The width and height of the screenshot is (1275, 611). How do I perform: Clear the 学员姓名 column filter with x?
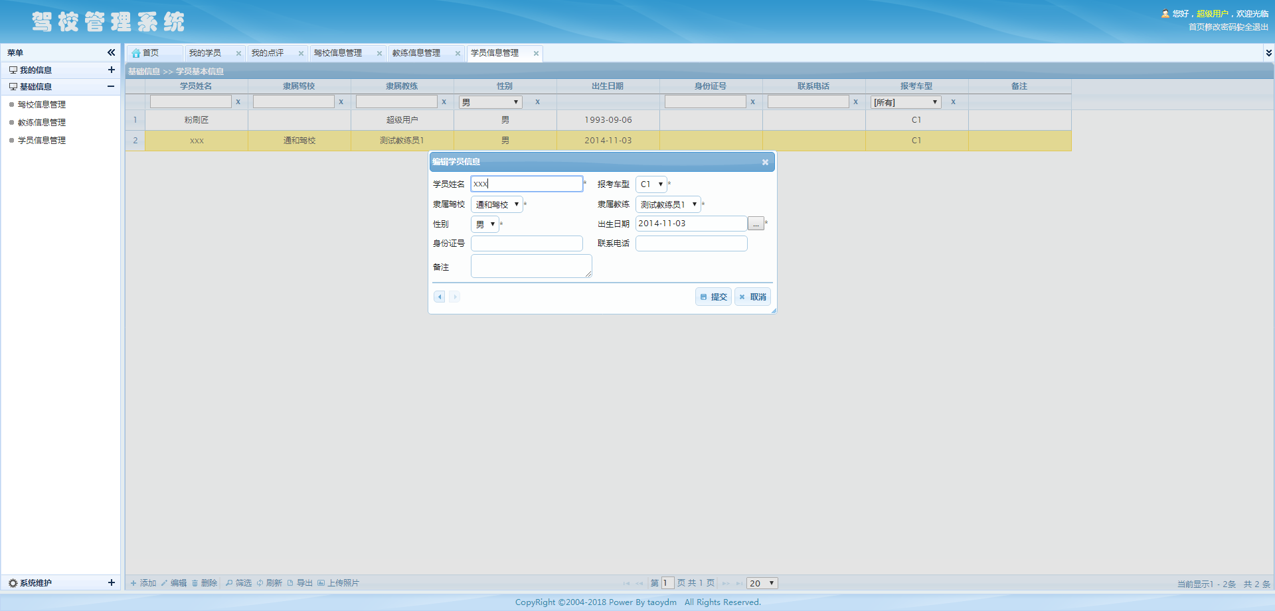238,102
